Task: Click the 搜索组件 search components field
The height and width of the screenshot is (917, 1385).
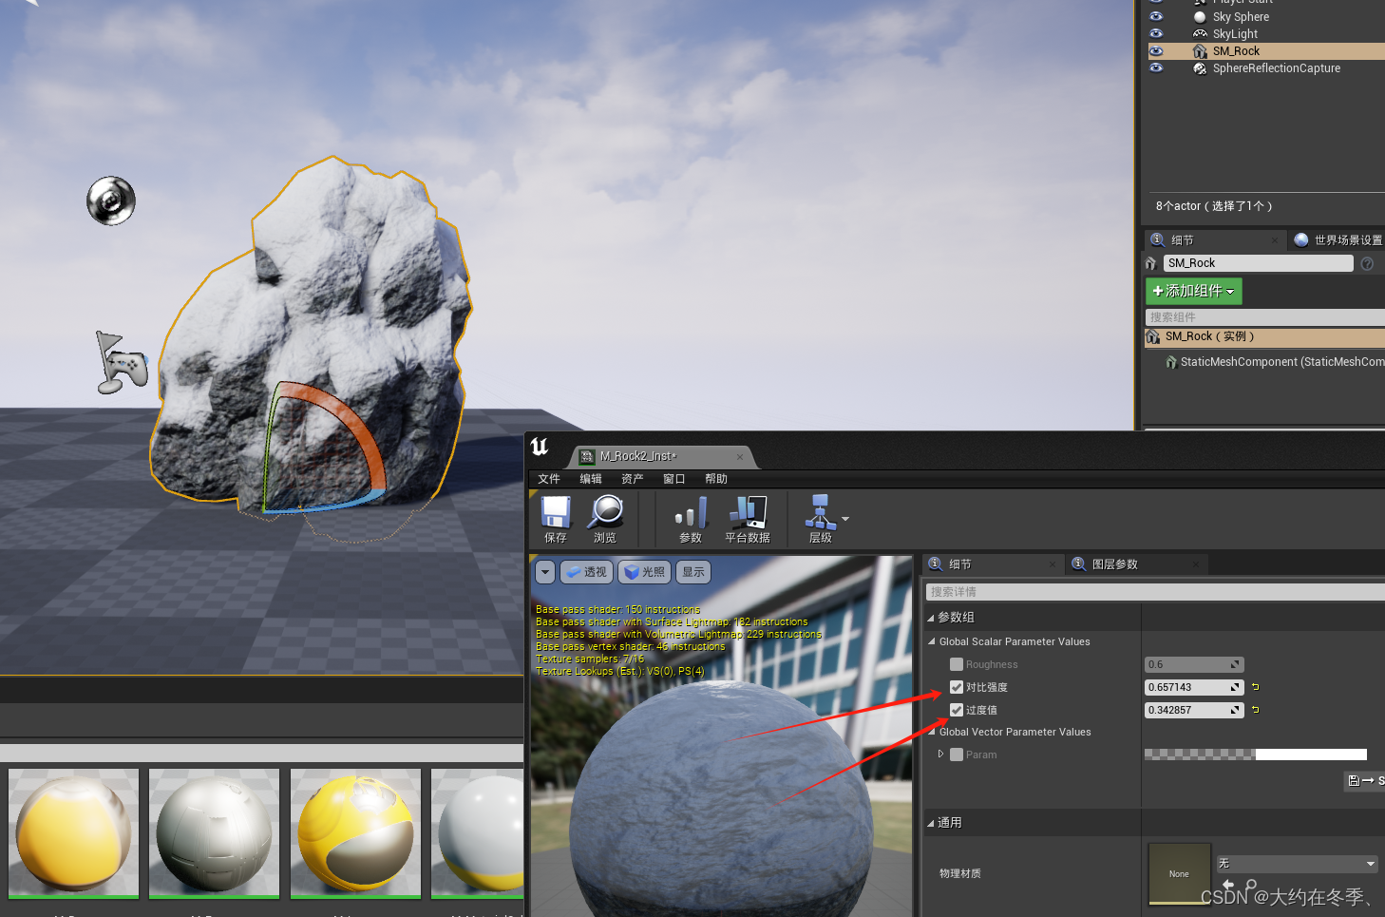Action: click(1265, 317)
